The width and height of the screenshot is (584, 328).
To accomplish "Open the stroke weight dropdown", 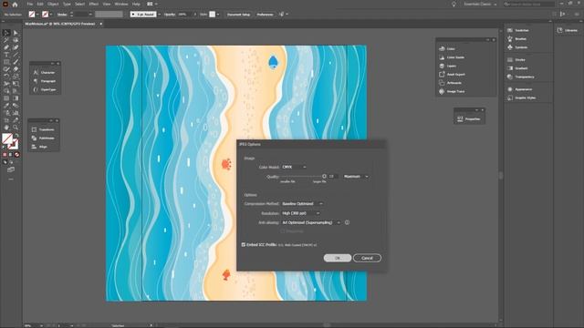I will point(90,15).
